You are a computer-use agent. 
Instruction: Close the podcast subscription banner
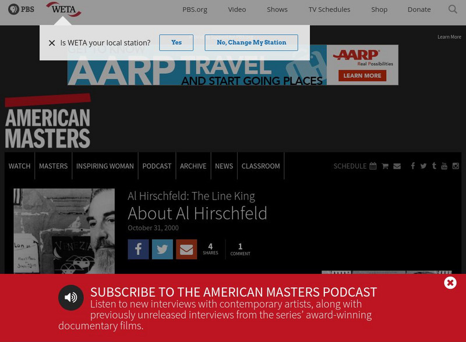pos(450,283)
